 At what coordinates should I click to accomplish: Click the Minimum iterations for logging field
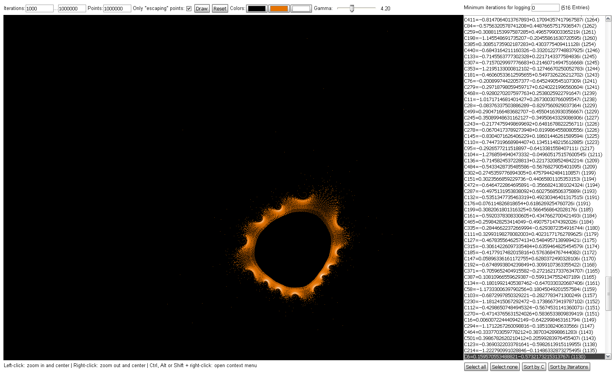(545, 8)
